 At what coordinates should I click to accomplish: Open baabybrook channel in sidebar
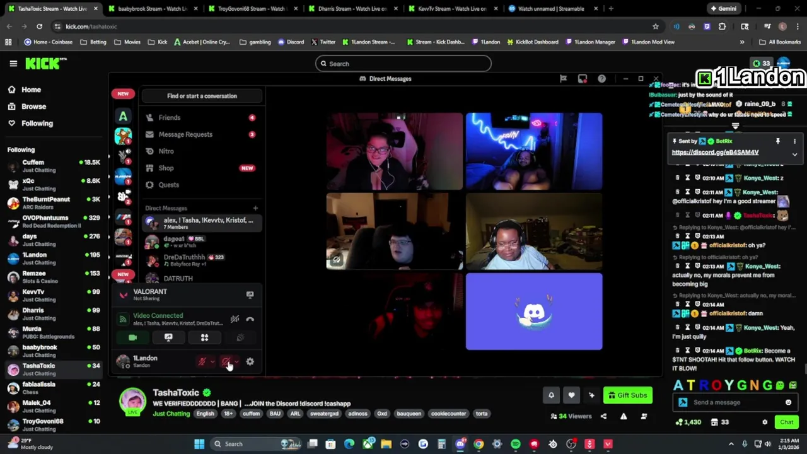[54, 351]
